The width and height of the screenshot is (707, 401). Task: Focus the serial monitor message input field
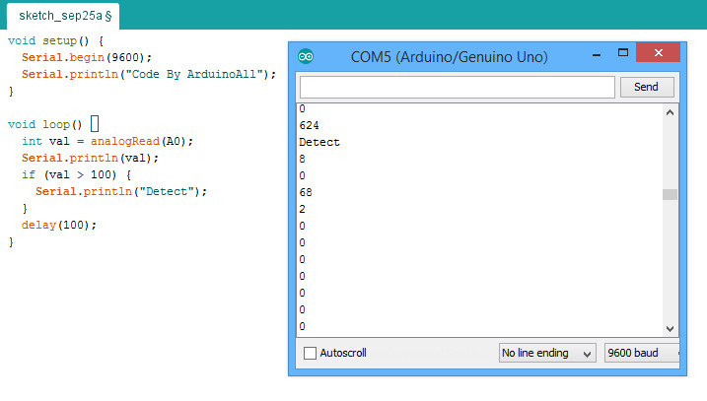tap(458, 87)
